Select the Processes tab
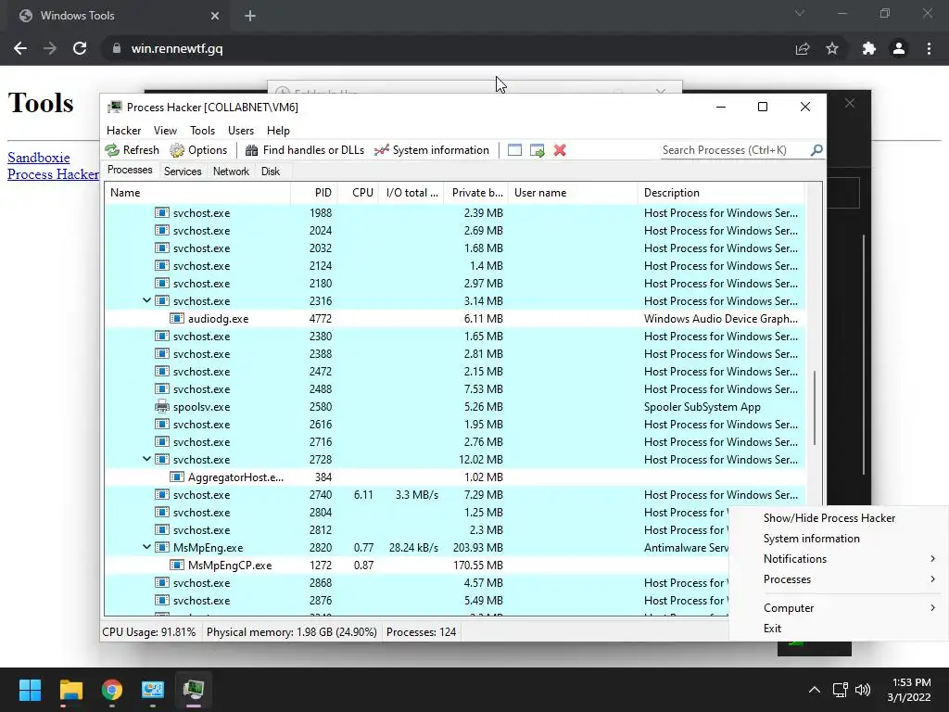Viewport: 949px width, 712px height. pyautogui.click(x=130, y=171)
